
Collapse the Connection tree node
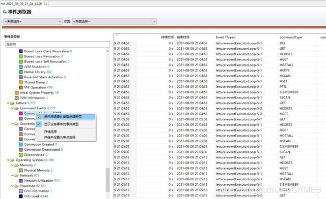click(12, 123)
